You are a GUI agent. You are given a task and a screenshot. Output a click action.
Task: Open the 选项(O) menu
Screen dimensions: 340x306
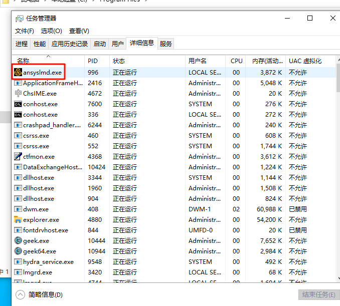[x=51, y=31]
